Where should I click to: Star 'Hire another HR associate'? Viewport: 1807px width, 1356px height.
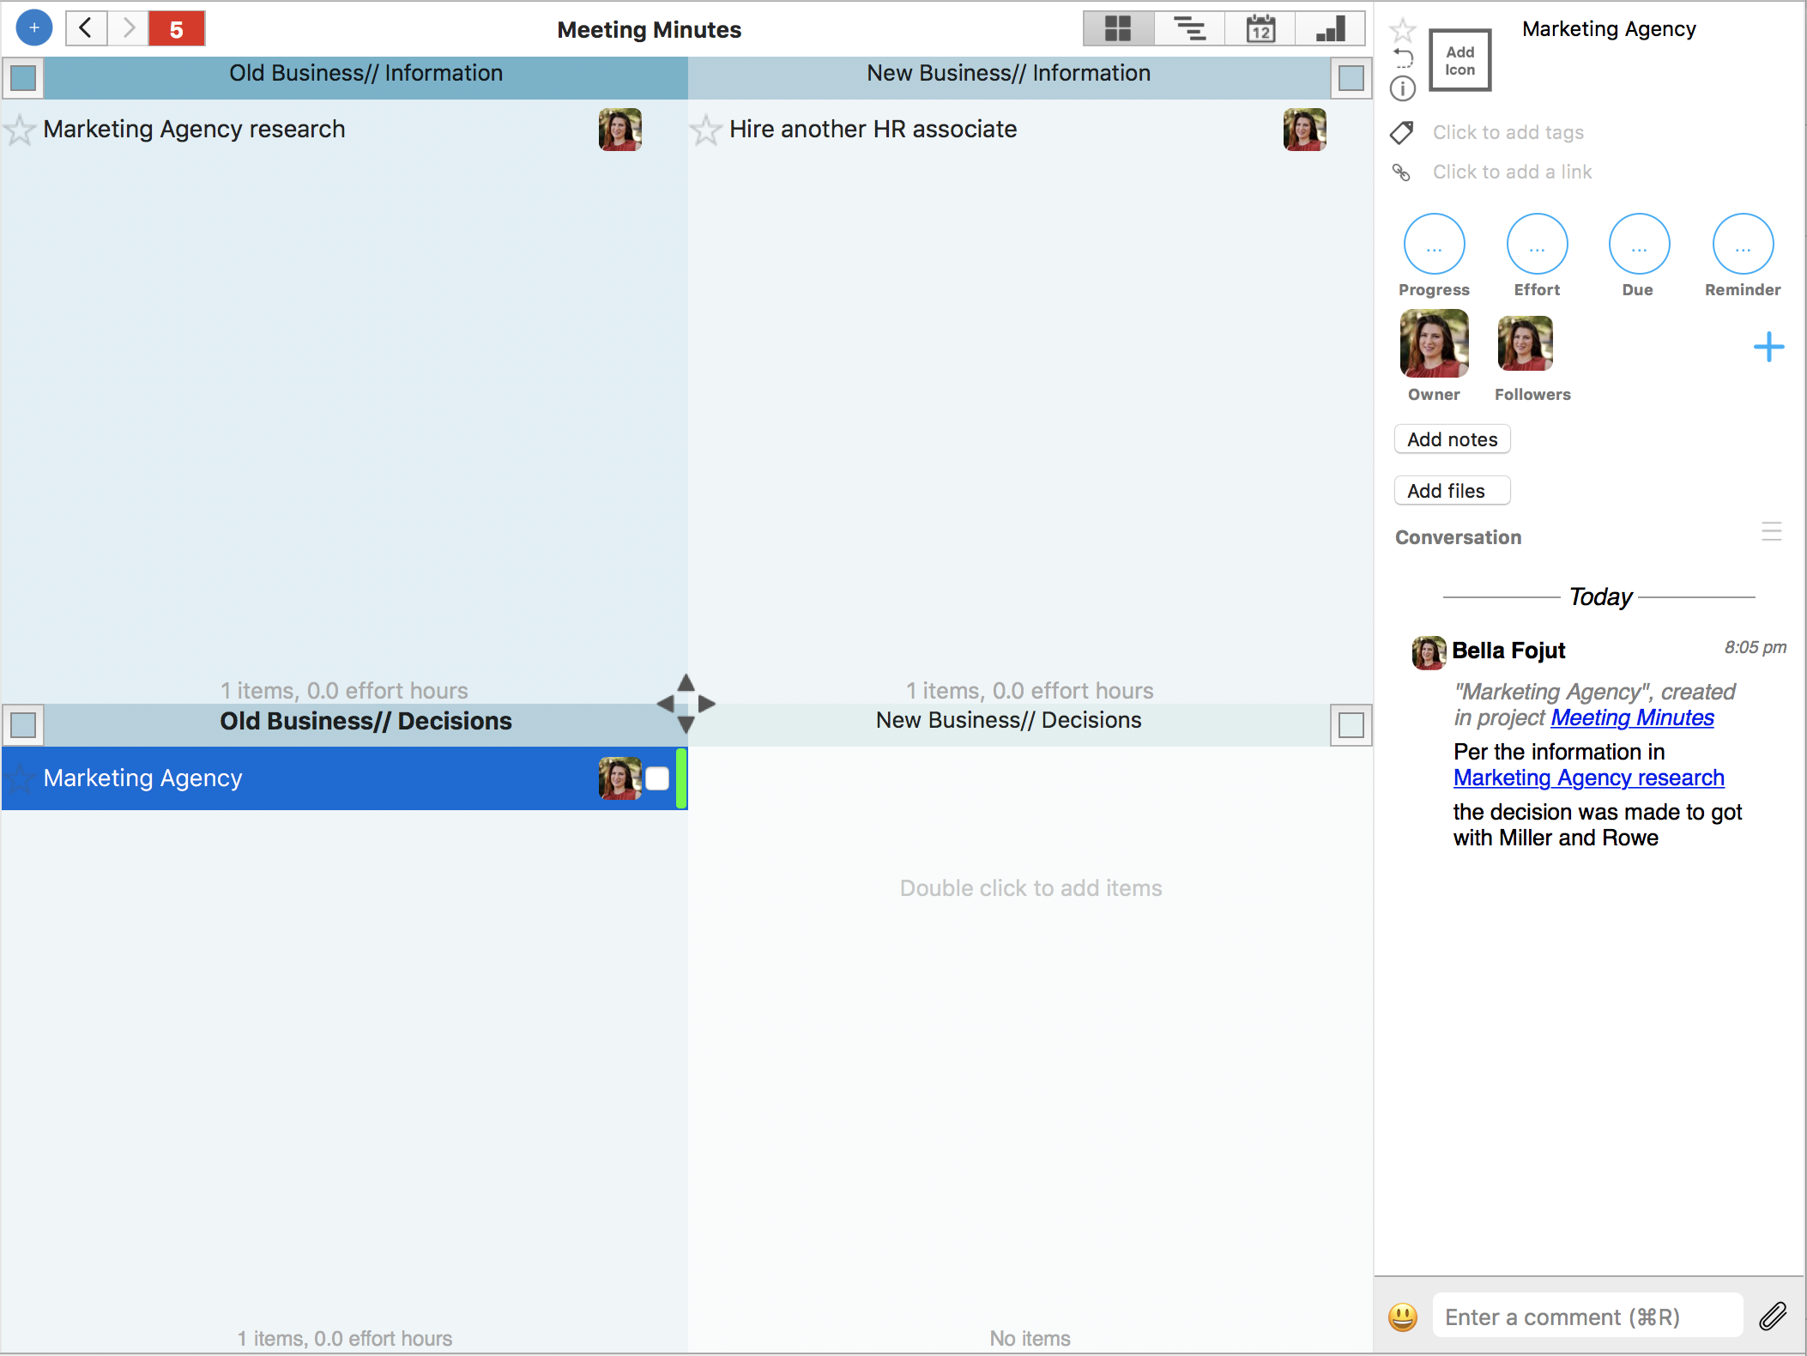pos(705,130)
